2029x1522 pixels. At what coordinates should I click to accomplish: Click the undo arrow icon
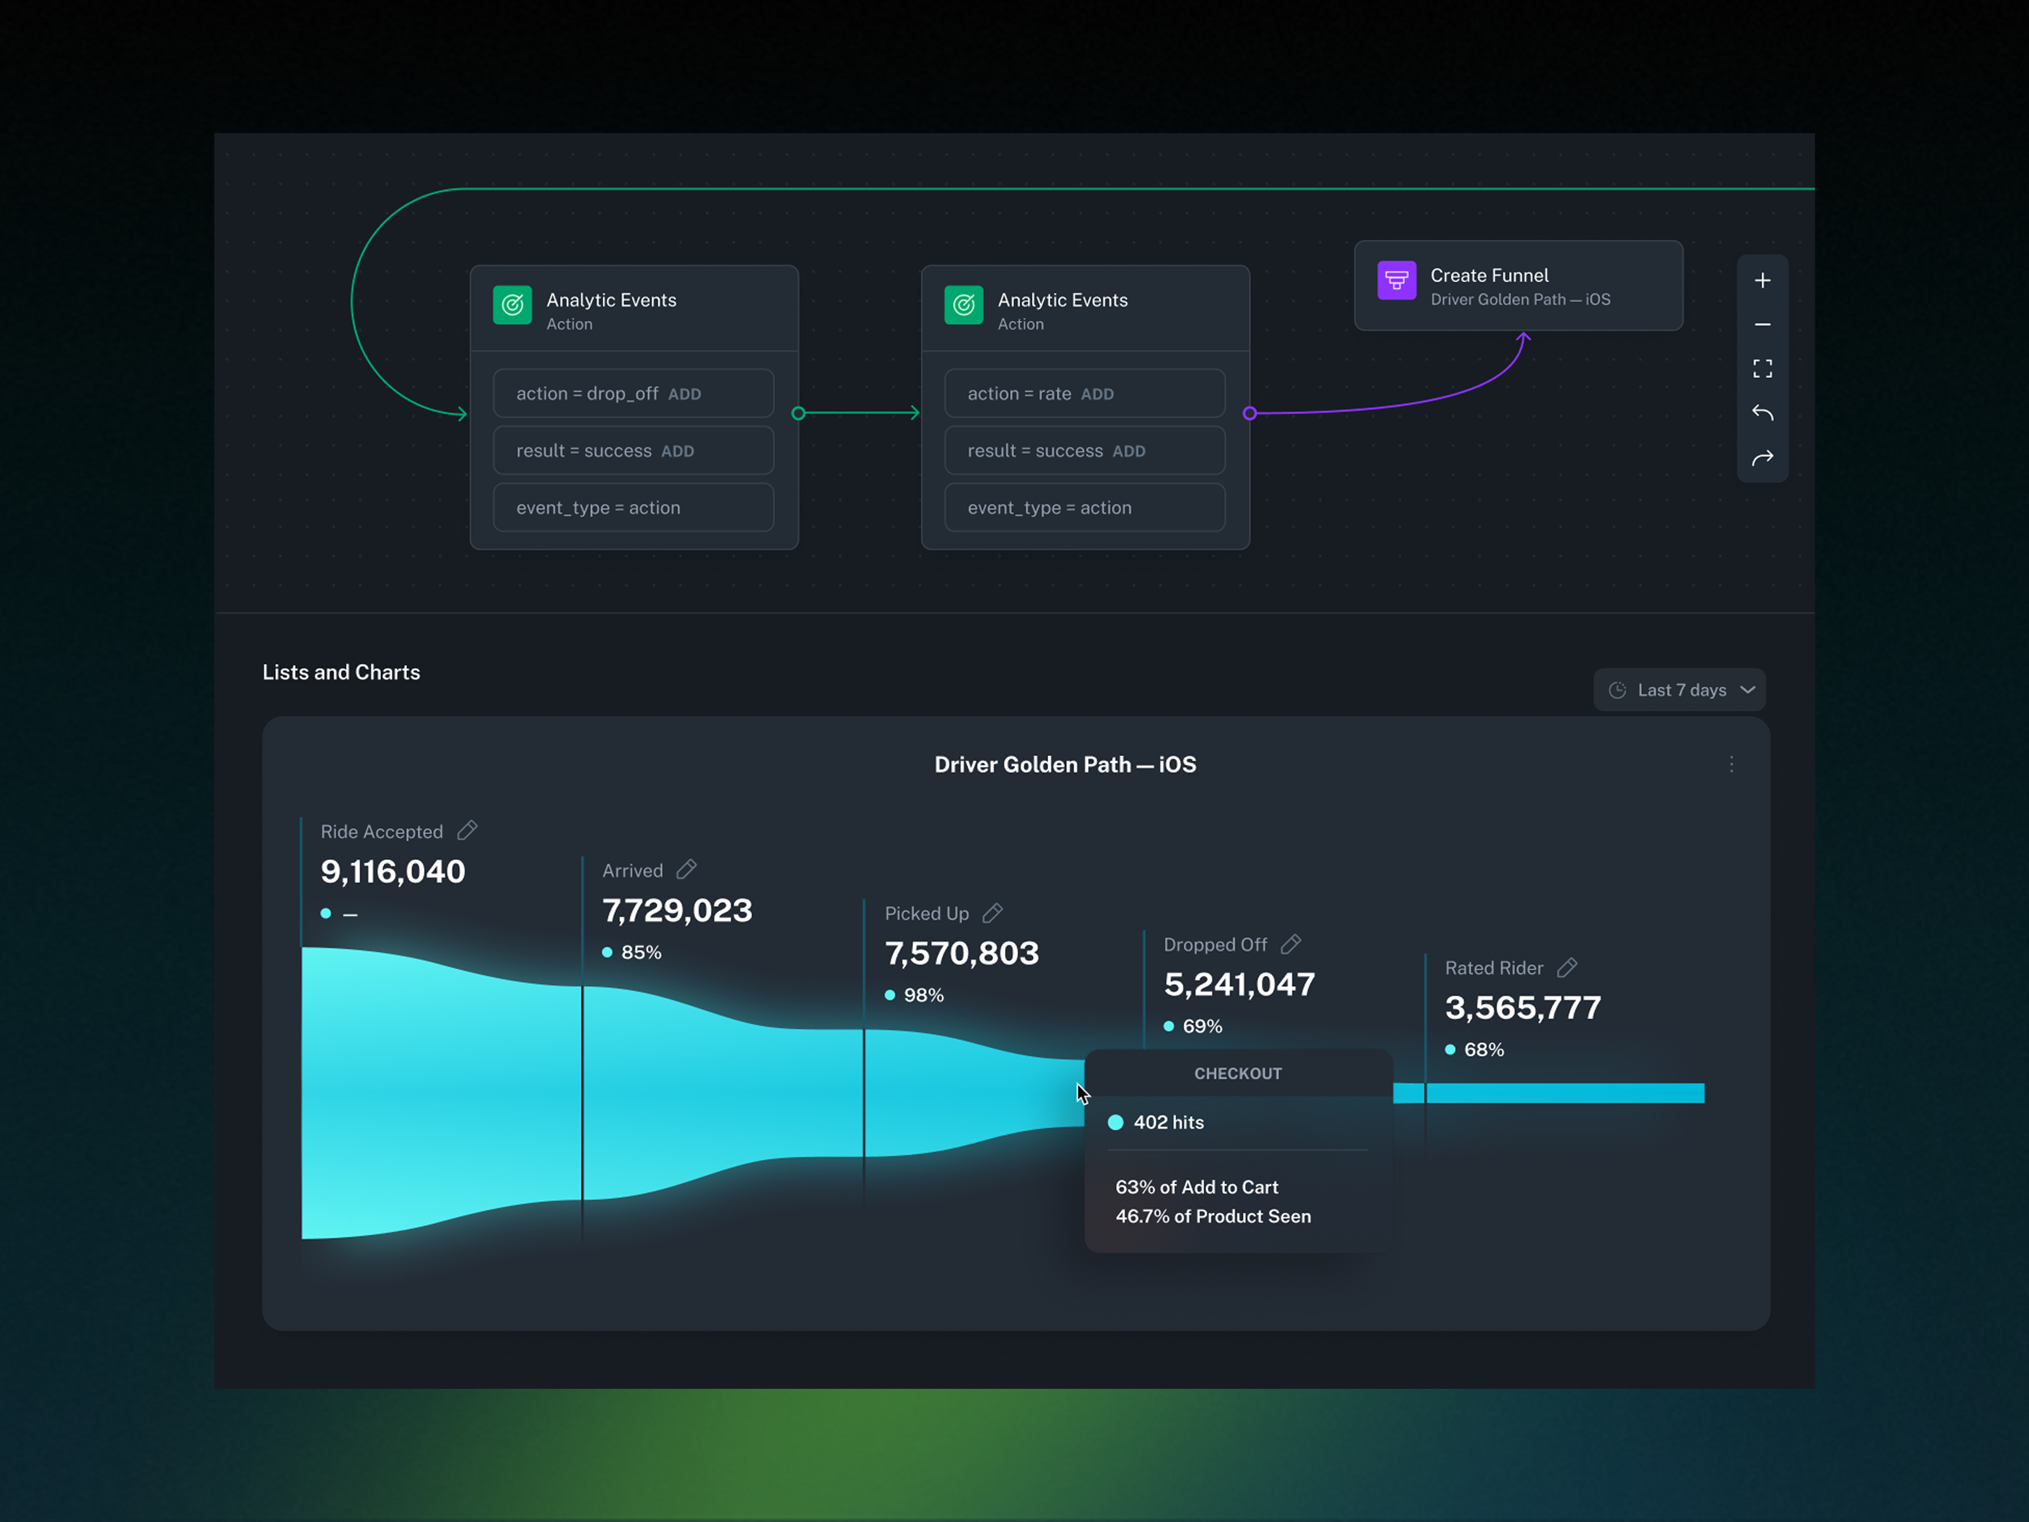(1762, 413)
